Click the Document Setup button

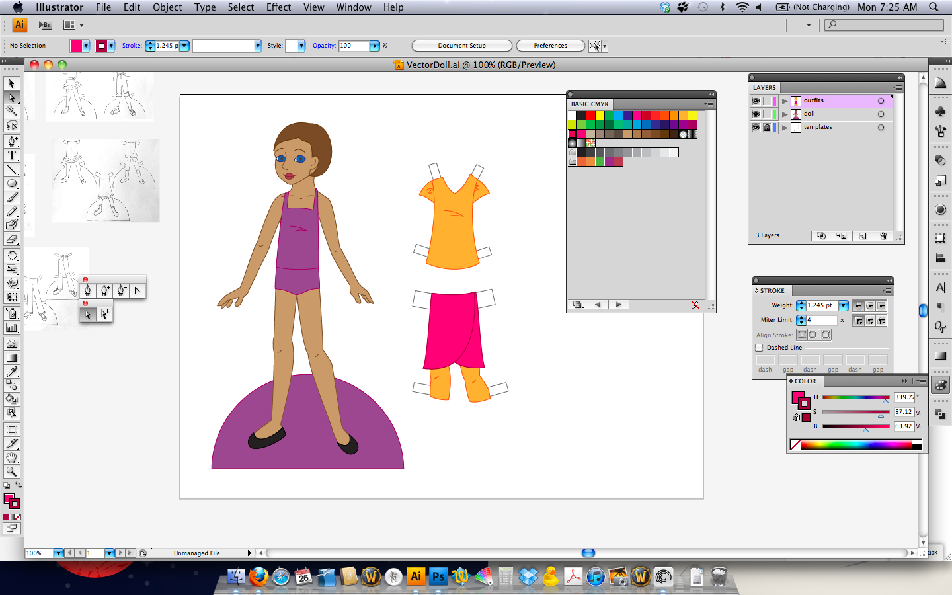(x=461, y=46)
